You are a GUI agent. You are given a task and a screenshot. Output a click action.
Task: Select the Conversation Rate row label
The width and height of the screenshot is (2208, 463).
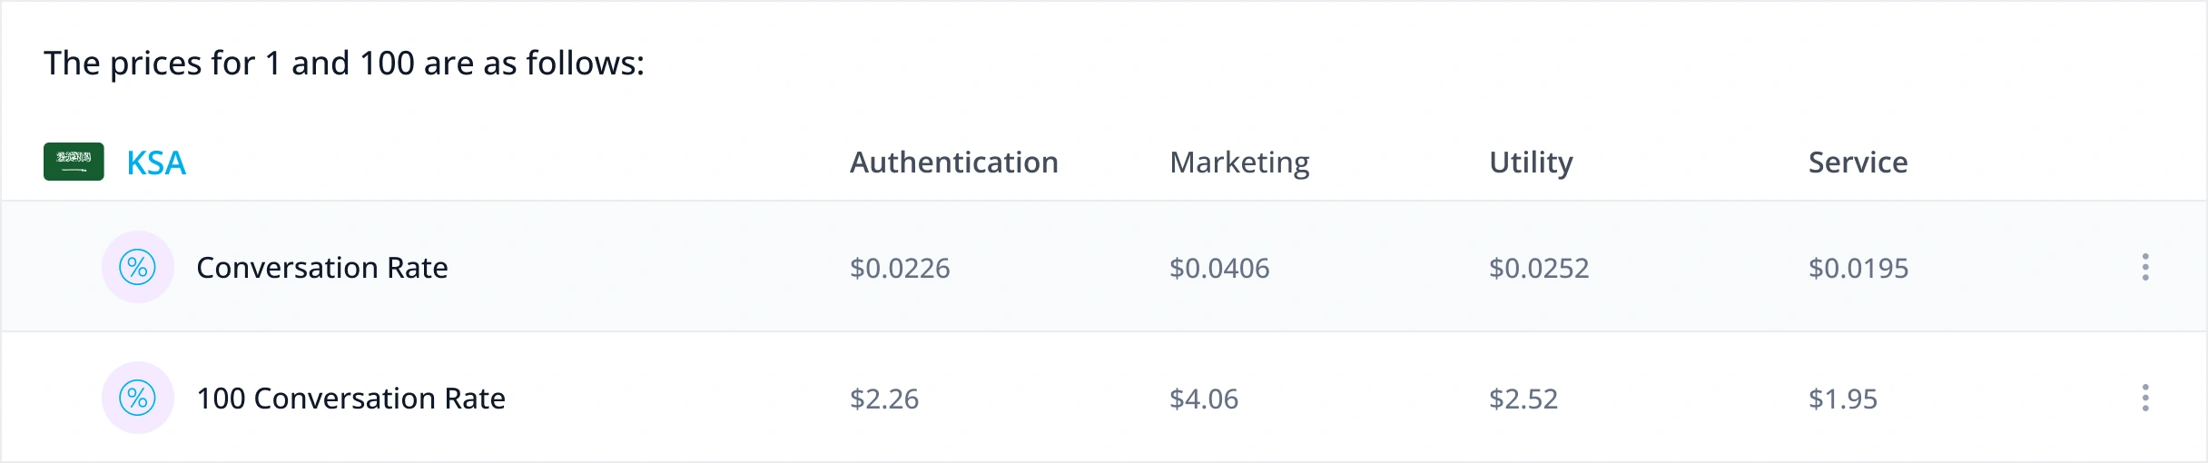click(x=322, y=268)
